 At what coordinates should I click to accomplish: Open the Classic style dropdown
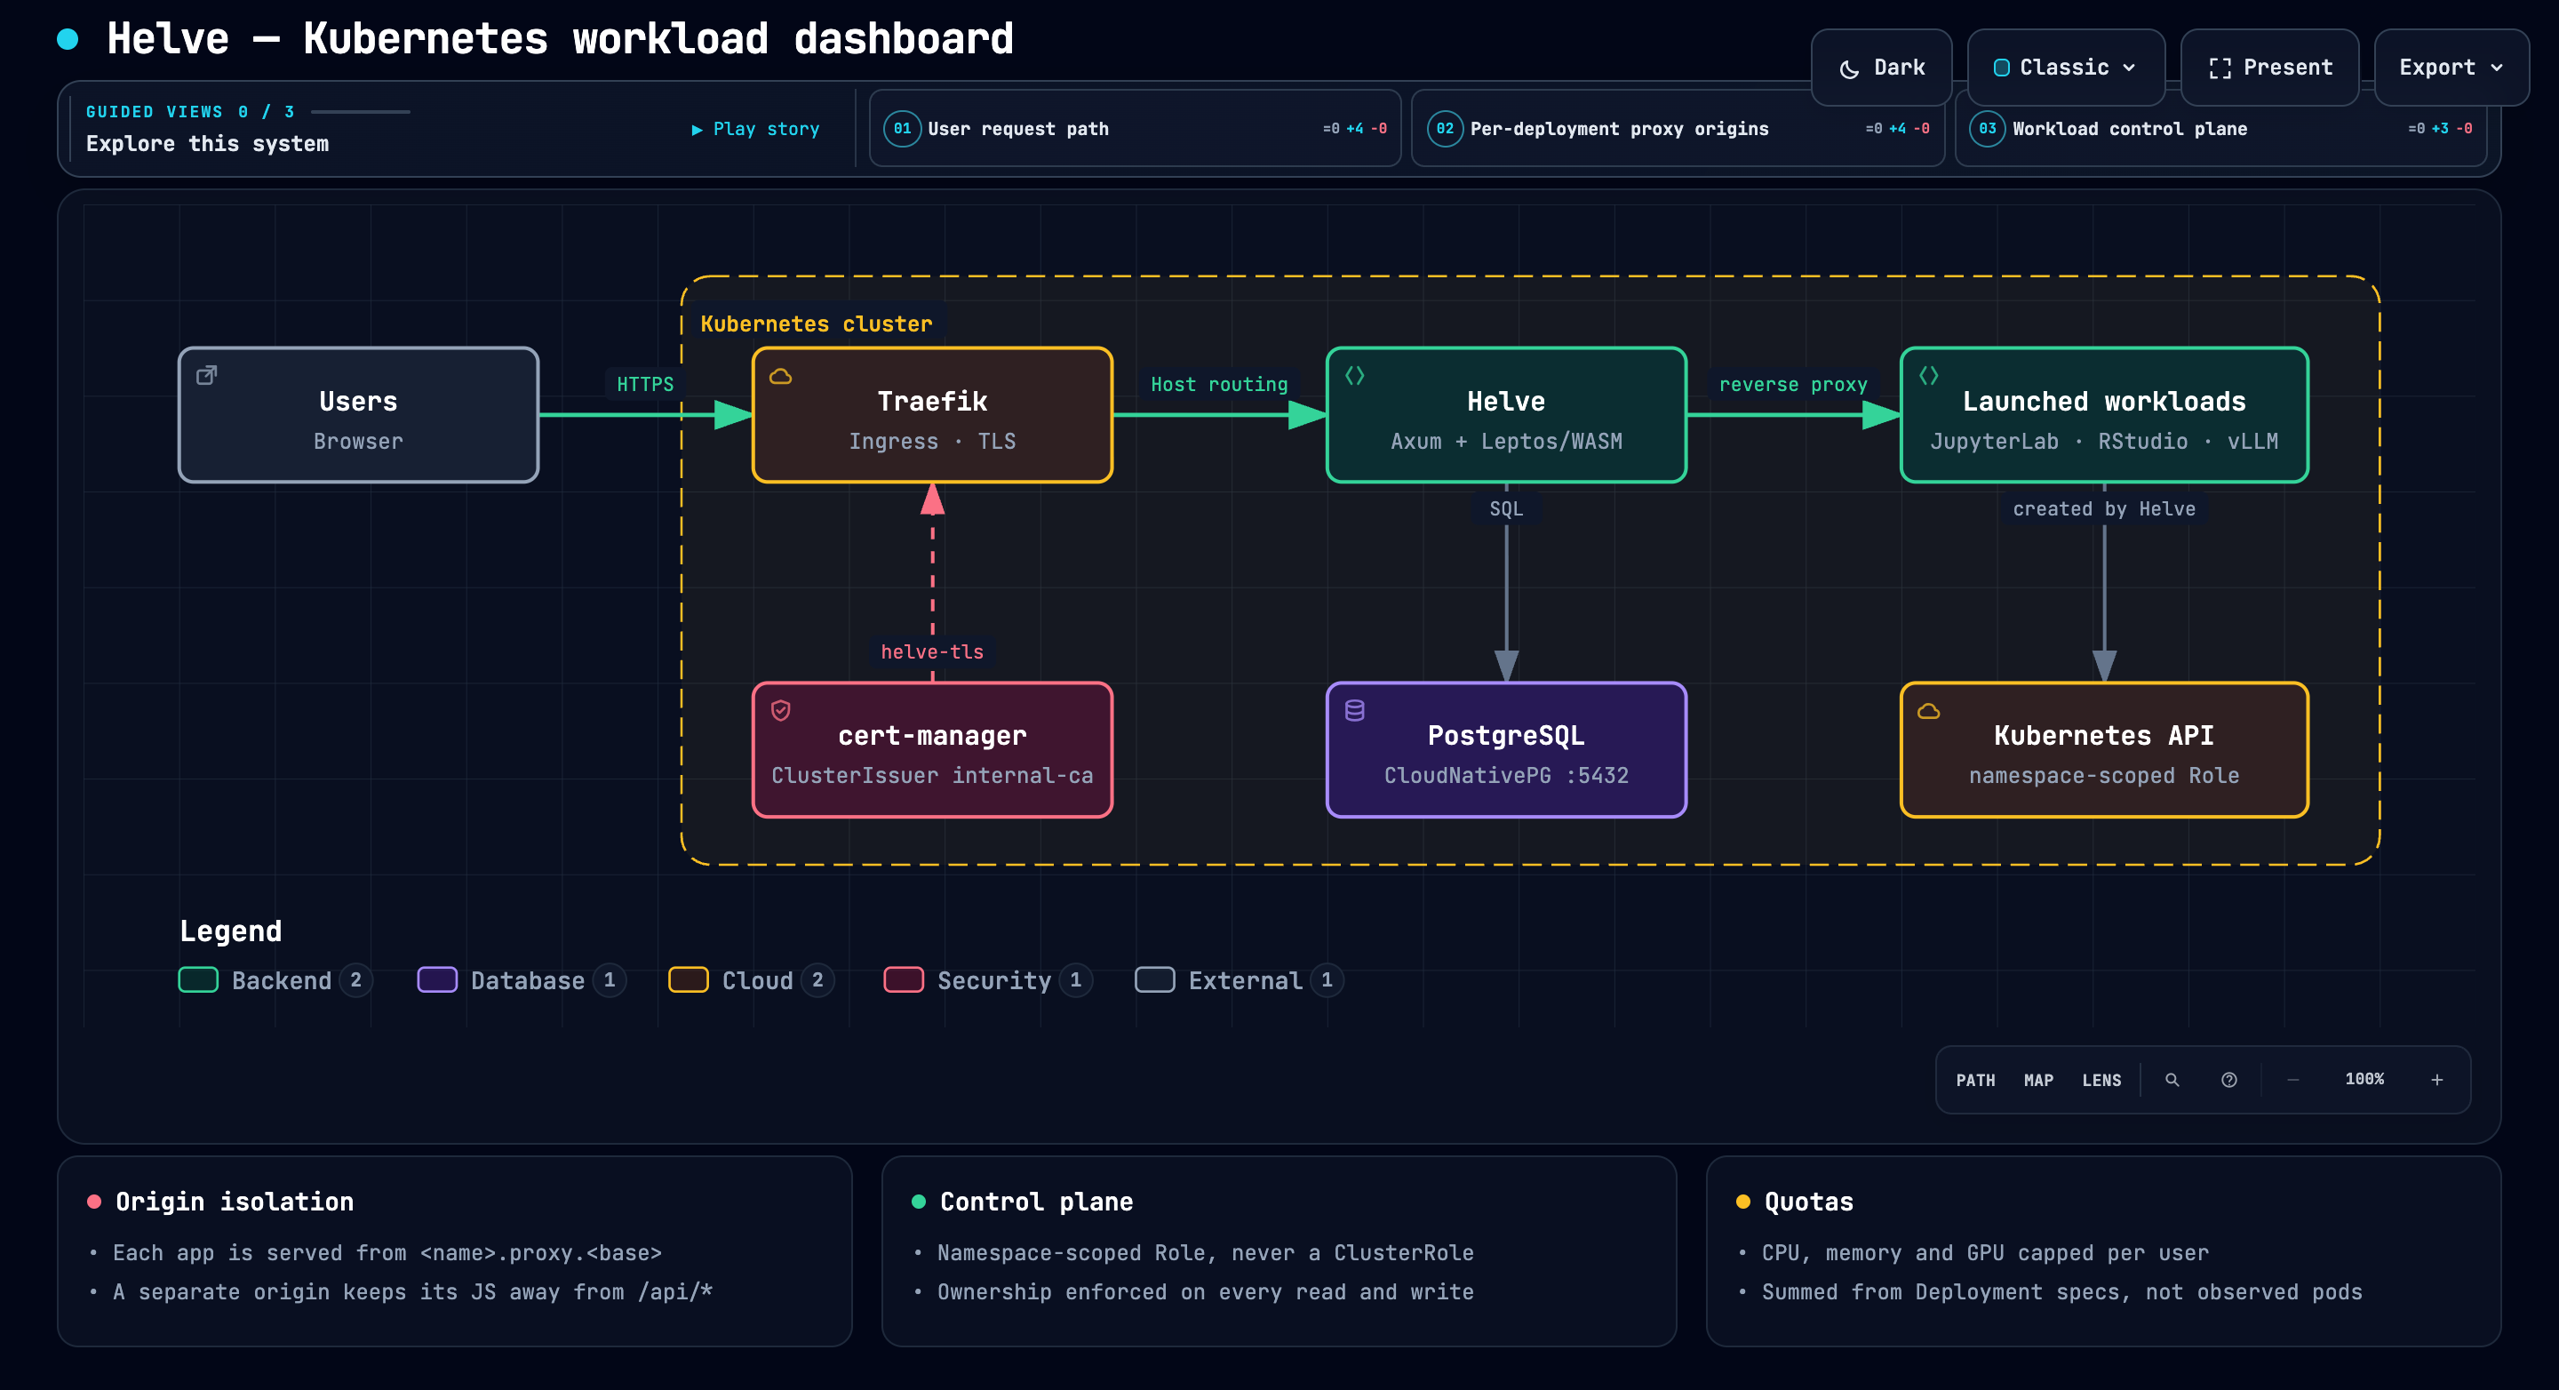2065,68
